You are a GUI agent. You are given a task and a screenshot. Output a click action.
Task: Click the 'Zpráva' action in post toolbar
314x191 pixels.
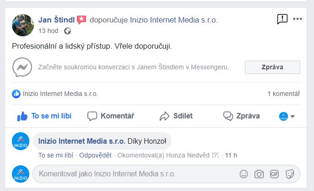click(242, 116)
